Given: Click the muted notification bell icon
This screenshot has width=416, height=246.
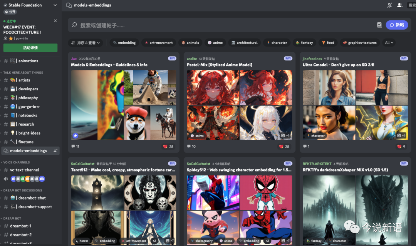Looking at the screenshot, I should pos(389,5).
